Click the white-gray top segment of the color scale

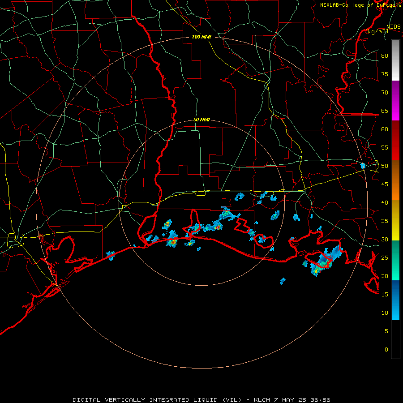[x=395, y=60]
